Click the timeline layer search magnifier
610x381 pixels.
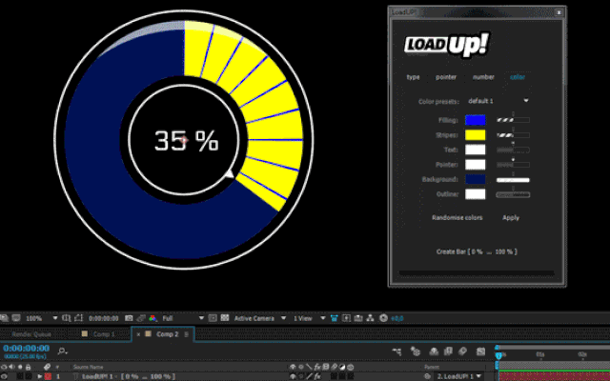pos(62,351)
